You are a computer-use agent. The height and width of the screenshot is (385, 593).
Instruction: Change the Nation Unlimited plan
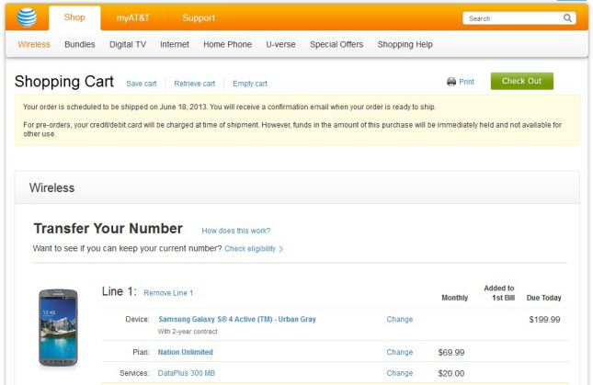click(399, 352)
